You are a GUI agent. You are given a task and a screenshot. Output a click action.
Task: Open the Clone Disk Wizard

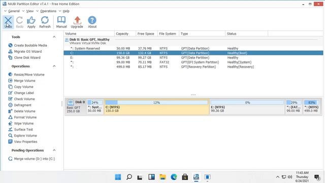tap(24, 57)
